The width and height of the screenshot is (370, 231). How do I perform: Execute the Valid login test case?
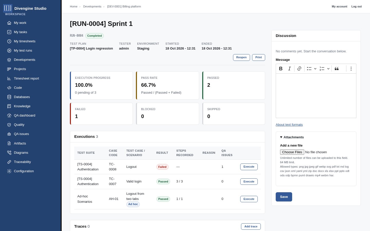(249, 182)
